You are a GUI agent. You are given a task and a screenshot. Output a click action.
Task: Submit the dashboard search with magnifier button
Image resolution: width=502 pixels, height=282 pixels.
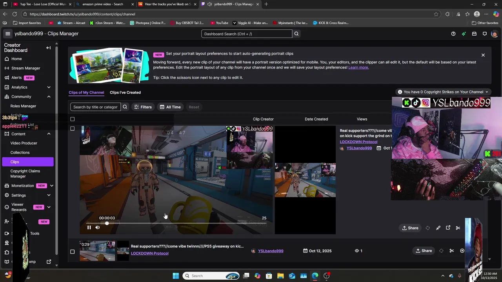(296, 34)
